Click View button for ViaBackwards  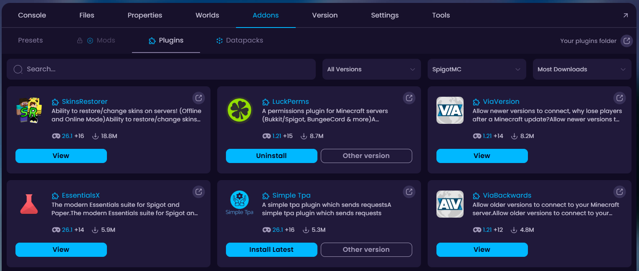482,250
